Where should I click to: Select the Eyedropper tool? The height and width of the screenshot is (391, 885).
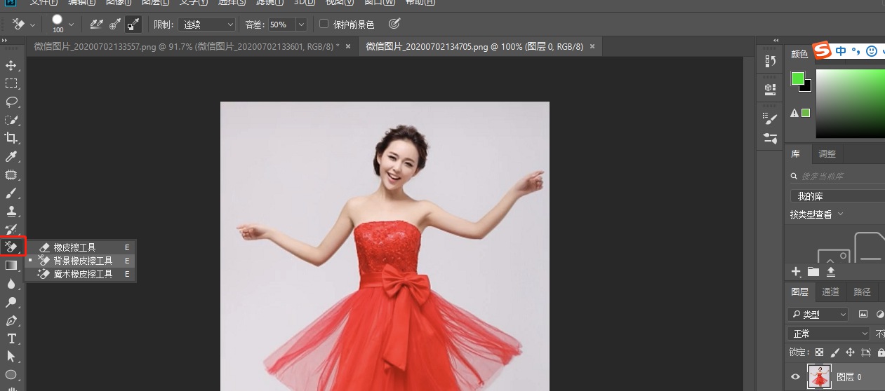11,156
